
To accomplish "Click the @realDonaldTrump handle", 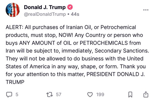I will 45,14.
